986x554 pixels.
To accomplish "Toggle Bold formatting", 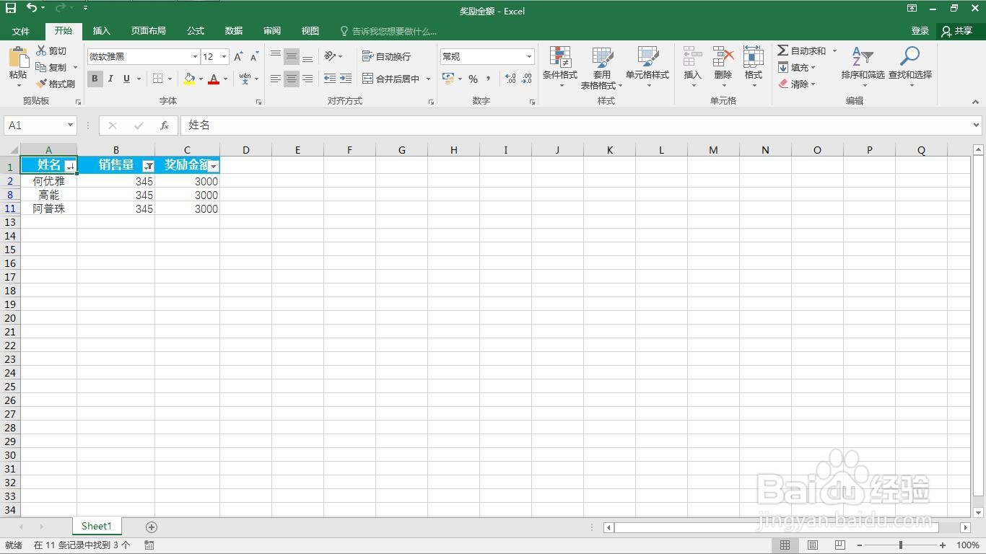I will pyautogui.click(x=95, y=79).
